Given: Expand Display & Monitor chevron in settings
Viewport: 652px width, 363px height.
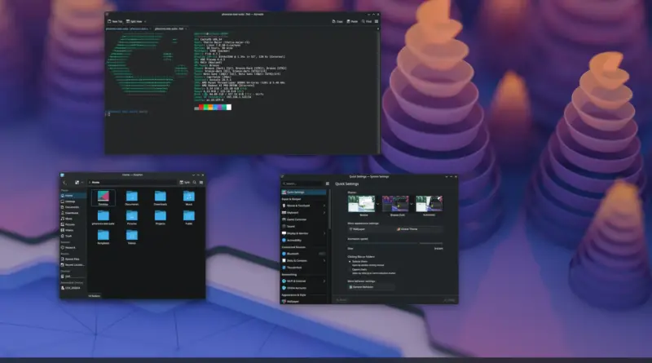Looking at the screenshot, I should tap(324, 233).
